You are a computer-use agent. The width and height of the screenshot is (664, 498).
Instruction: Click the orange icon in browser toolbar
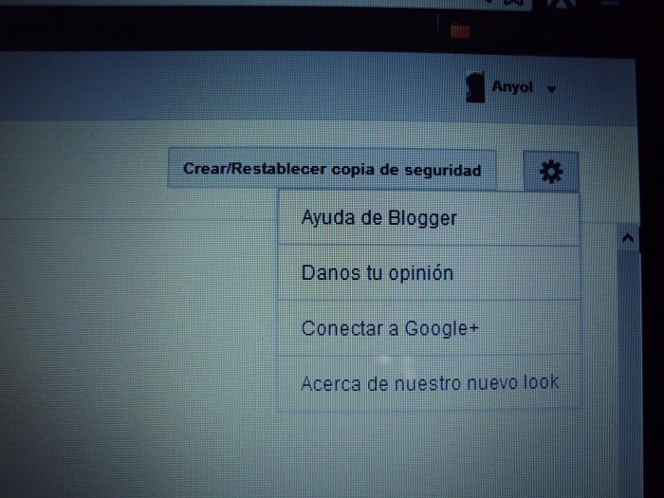tap(460, 31)
